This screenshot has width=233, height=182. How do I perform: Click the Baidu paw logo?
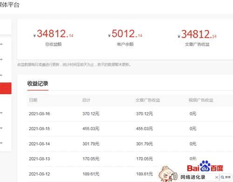[x=205, y=166]
